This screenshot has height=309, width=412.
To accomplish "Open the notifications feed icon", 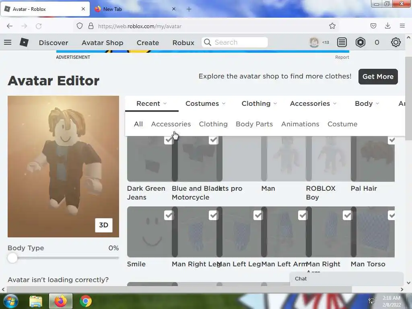I will pyautogui.click(x=342, y=42).
